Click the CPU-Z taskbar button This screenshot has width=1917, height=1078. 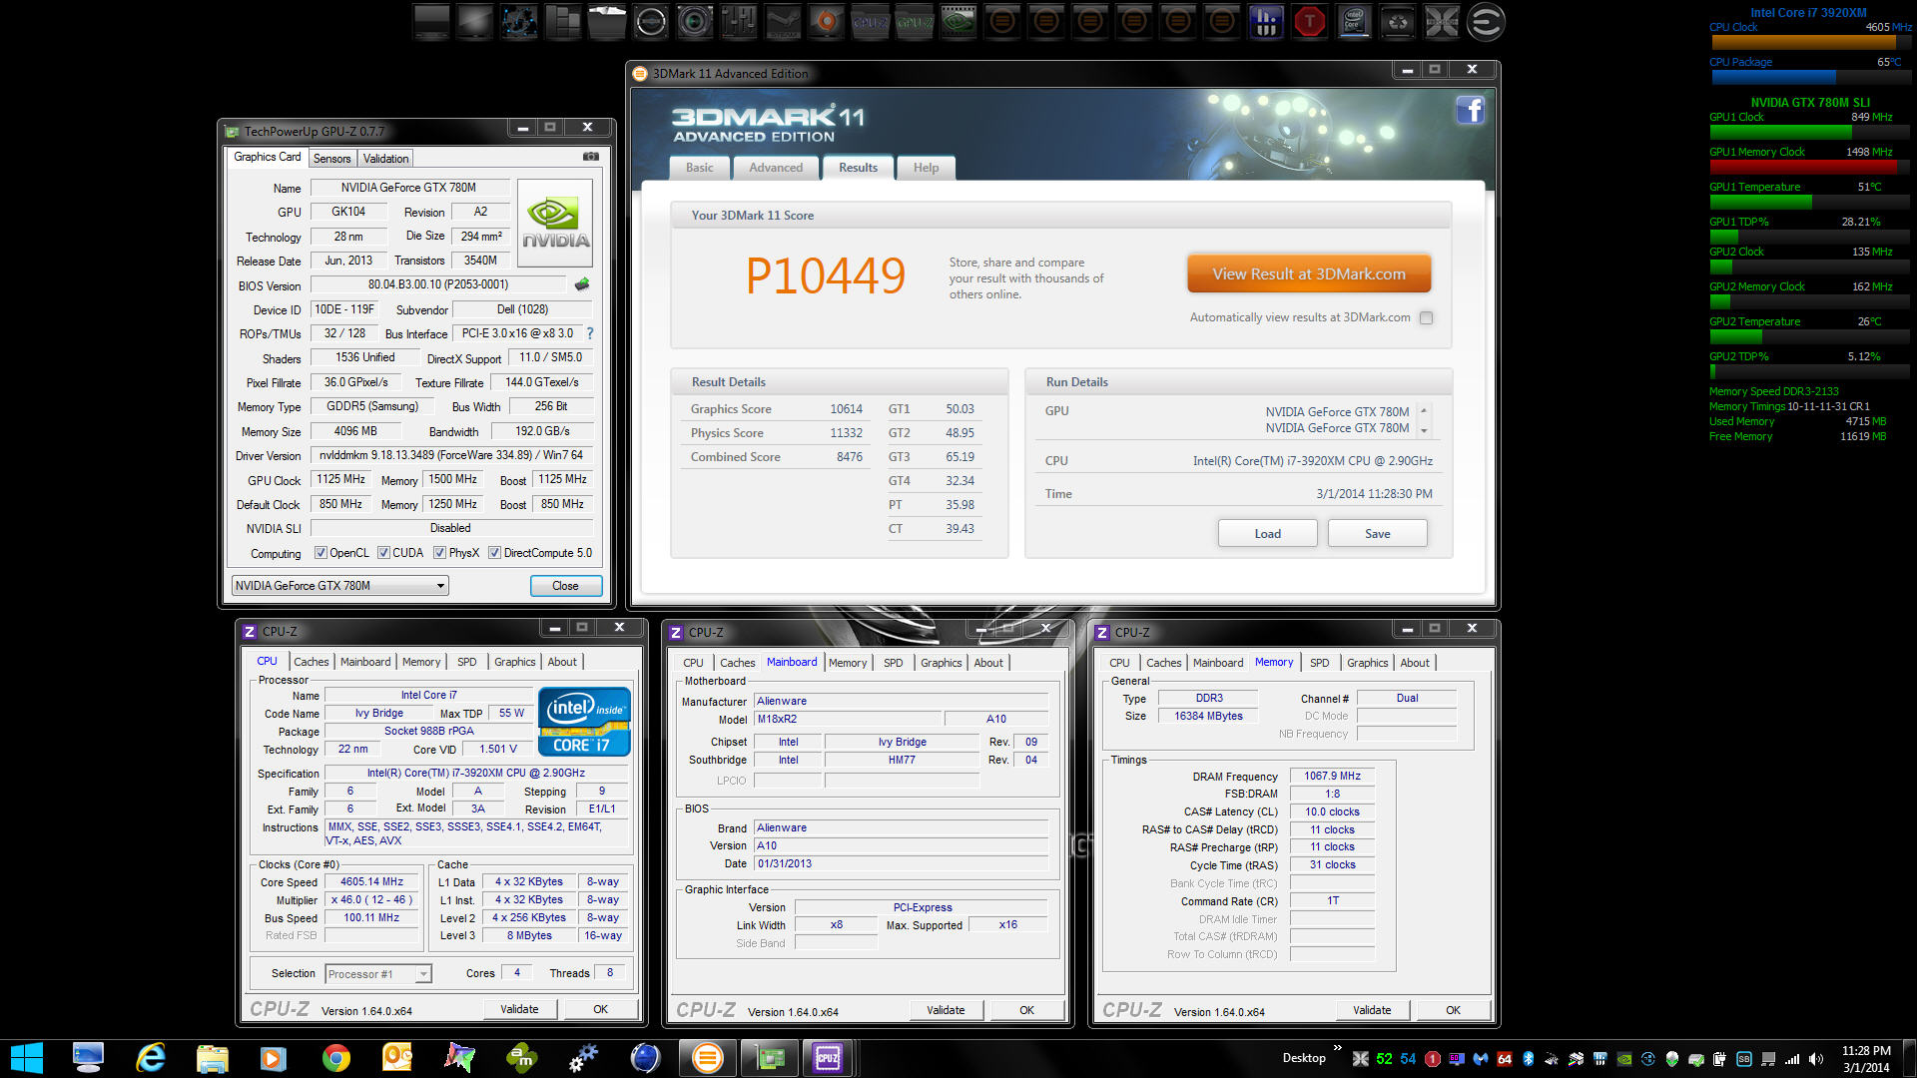[828, 1058]
